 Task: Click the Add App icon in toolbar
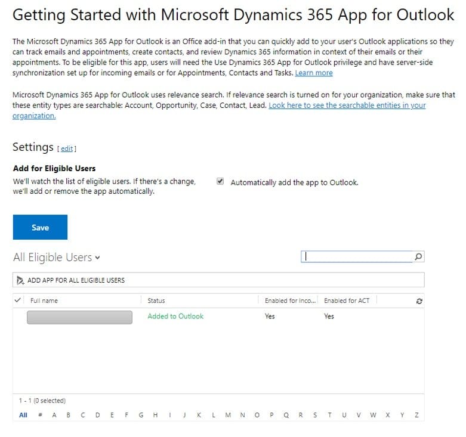click(x=20, y=280)
